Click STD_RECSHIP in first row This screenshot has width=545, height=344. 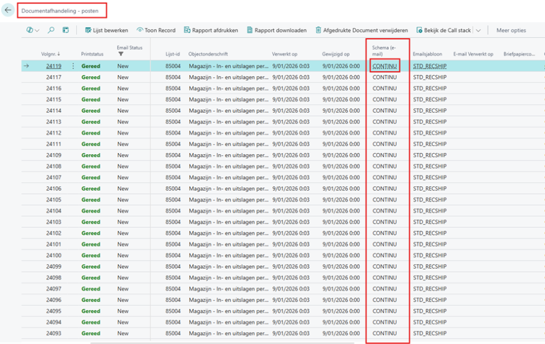[x=429, y=66]
